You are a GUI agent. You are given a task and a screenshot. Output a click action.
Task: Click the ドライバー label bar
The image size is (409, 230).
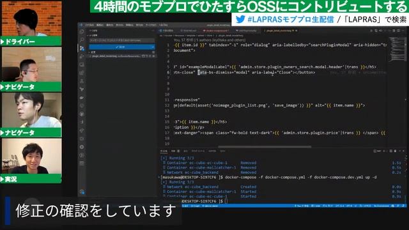pyautogui.click(x=31, y=41)
